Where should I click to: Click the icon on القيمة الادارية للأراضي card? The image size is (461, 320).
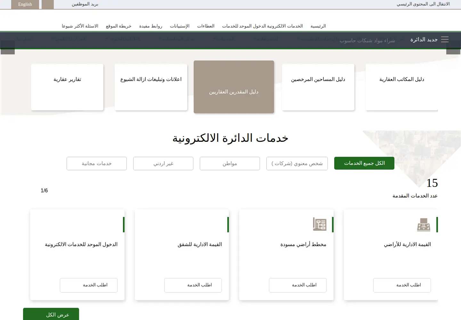[x=424, y=224]
